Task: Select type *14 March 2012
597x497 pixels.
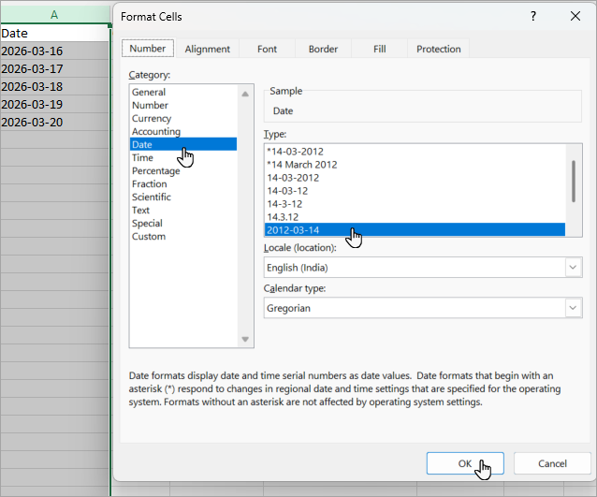Action: pyautogui.click(x=415, y=165)
